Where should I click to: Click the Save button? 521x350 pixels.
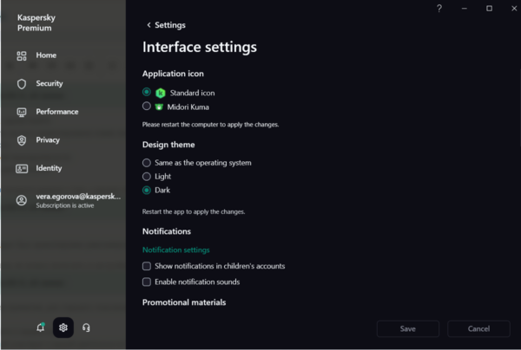[407, 329]
